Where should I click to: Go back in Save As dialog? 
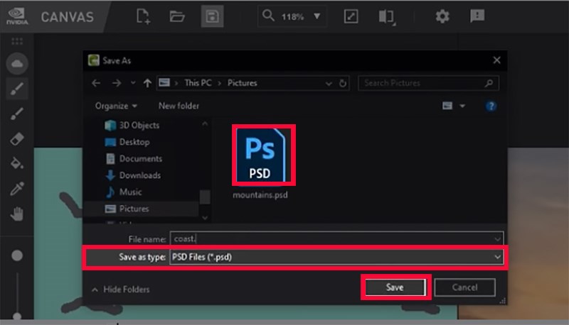point(96,83)
